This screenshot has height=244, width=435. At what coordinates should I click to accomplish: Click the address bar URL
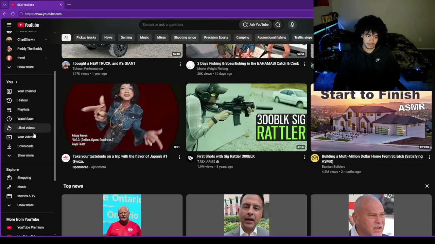click(43, 14)
